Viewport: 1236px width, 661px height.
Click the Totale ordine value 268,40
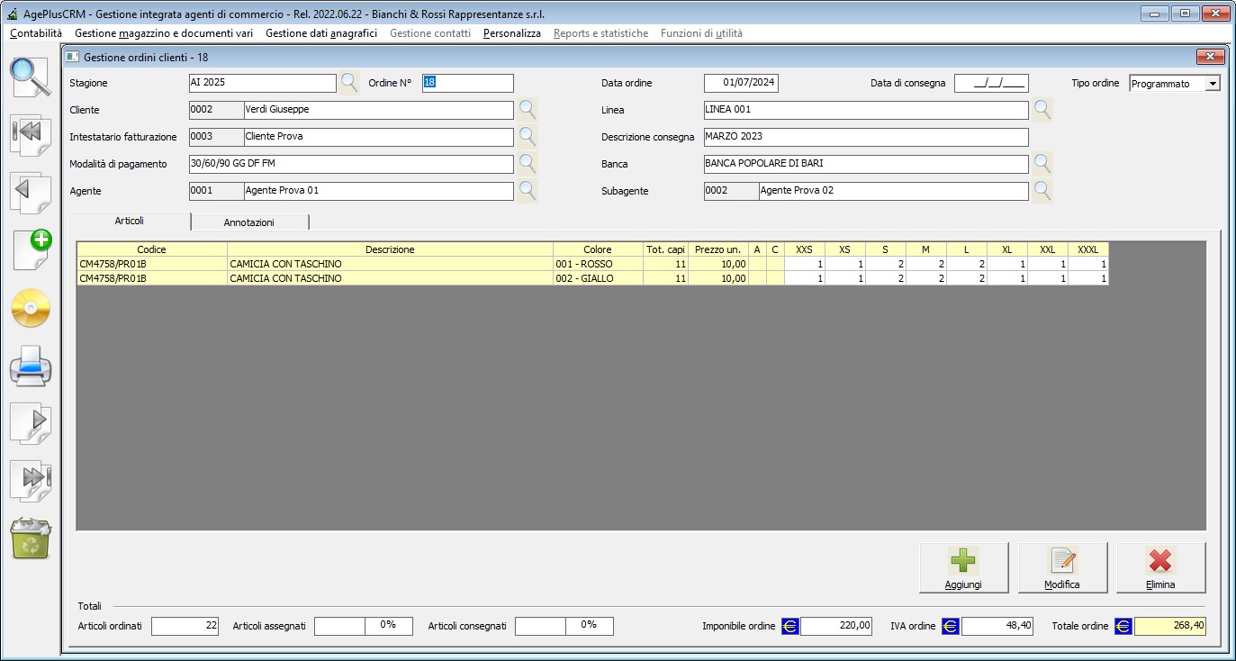(1170, 626)
